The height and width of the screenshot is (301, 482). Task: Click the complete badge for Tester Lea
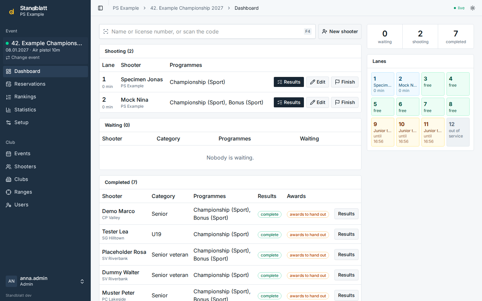[269, 235]
